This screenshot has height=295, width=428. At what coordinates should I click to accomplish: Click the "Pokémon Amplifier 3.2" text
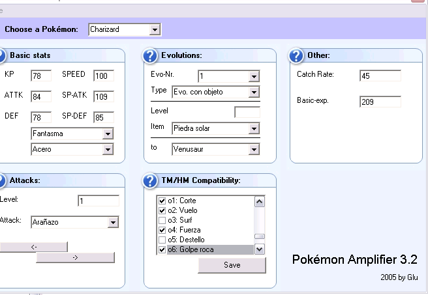coord(355,260)
